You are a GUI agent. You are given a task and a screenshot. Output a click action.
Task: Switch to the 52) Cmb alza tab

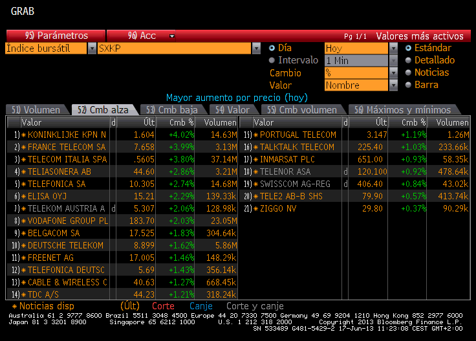tap(103, 109)
